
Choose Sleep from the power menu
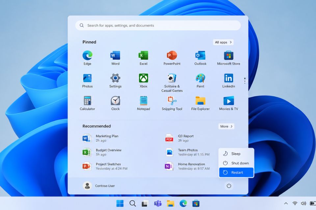pyautogui.click(x=236, y=154)
